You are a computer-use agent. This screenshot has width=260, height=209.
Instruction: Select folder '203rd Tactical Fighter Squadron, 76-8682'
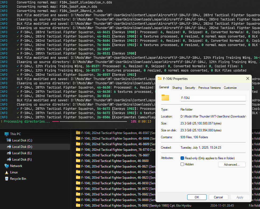[x=118, y=194]
